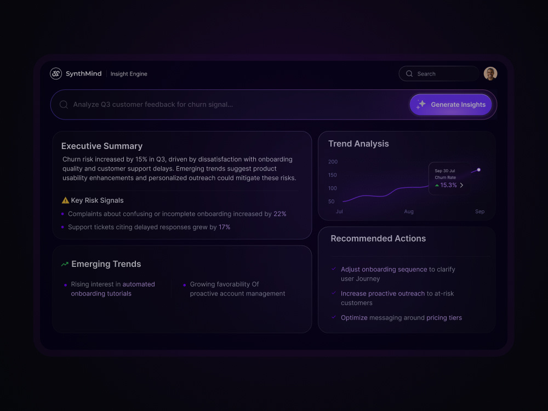
Task: Click the green up triangle beside 15.3%
Action: tap(437, 186)
